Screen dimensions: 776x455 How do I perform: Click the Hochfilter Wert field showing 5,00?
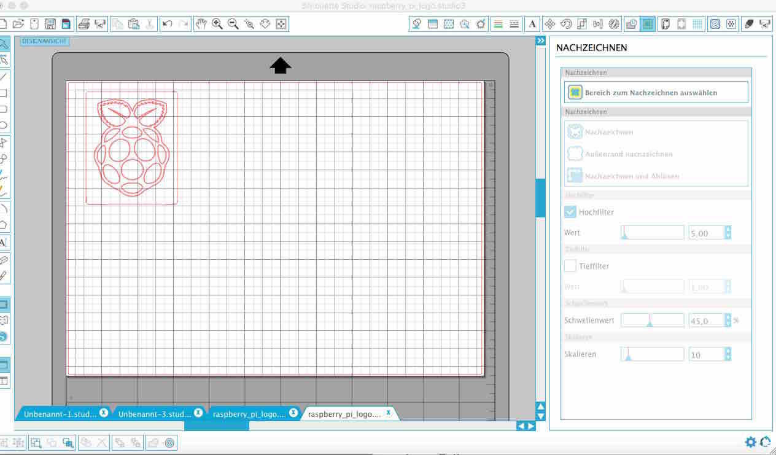707,233
